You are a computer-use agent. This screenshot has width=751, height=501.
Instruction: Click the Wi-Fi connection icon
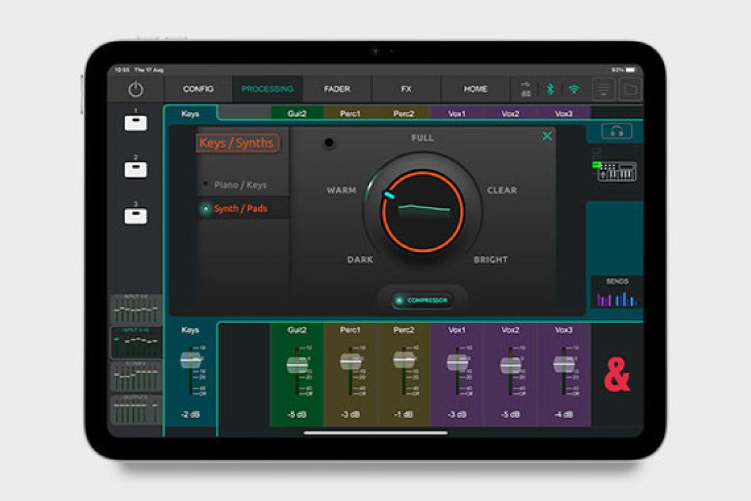point(574,89)
